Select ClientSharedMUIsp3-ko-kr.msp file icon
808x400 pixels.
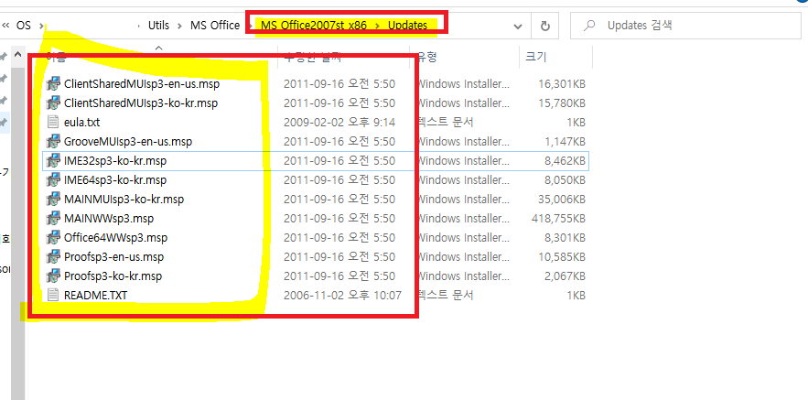click(x=52, y=103)
